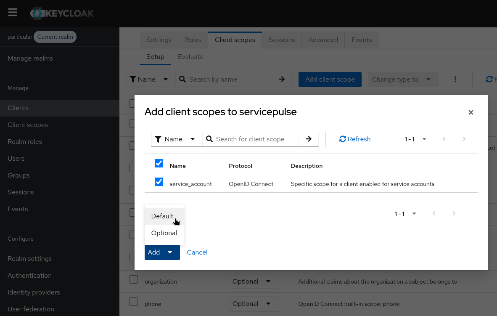
Task: Click the organization scope name
Action: (161, 282)
